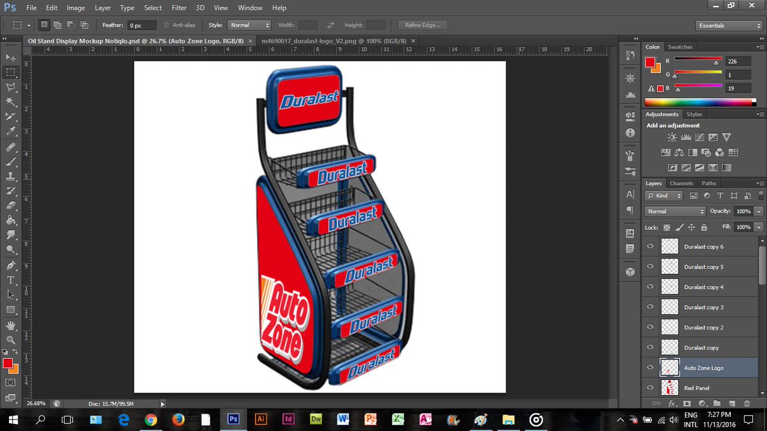Switch to the Swatches tab
Viewport: 767px width, 431px height.
tap(680, 47)
